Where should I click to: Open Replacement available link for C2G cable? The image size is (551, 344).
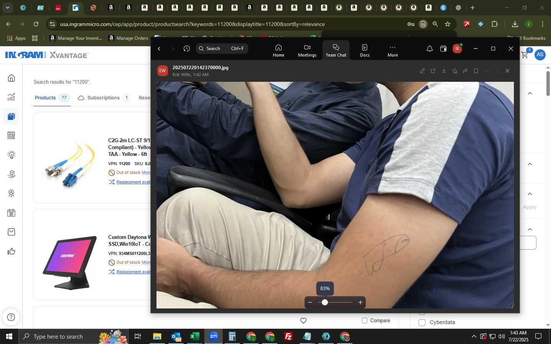pyautogui.click(x=134, y=182)
